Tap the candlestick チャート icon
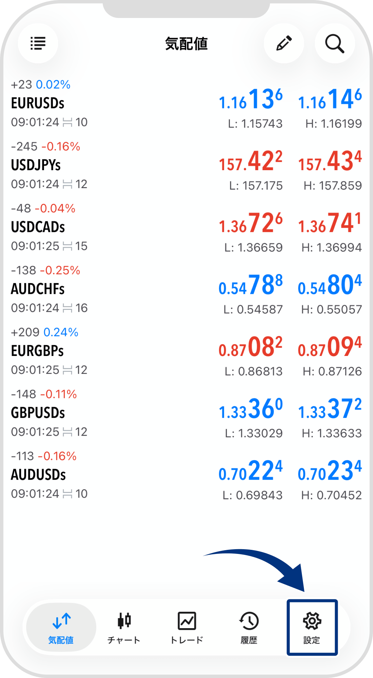 pyautogui.click(x=124, y=621)
